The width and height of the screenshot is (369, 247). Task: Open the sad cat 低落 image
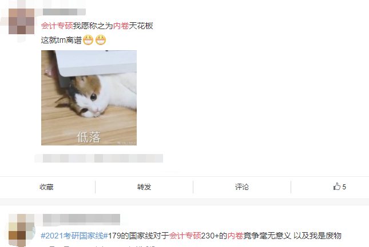coord(89,98)
